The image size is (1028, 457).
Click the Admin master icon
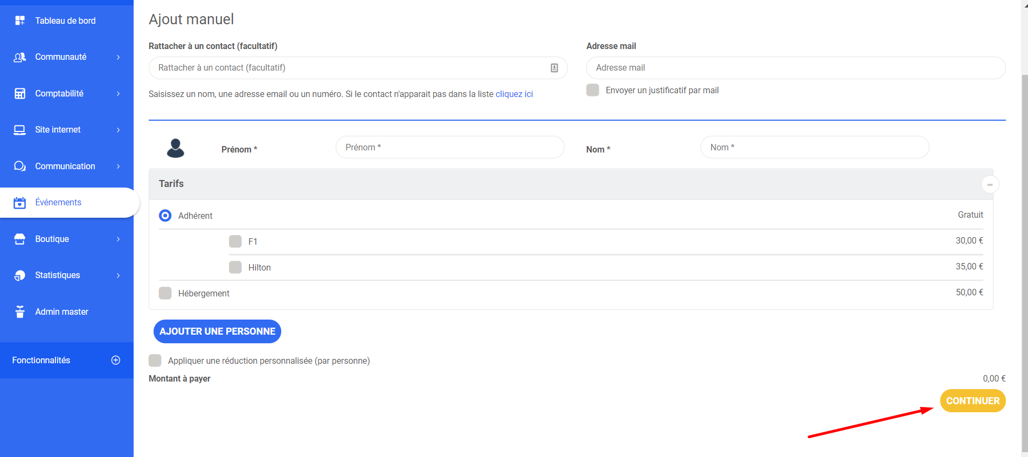[20, 311]
